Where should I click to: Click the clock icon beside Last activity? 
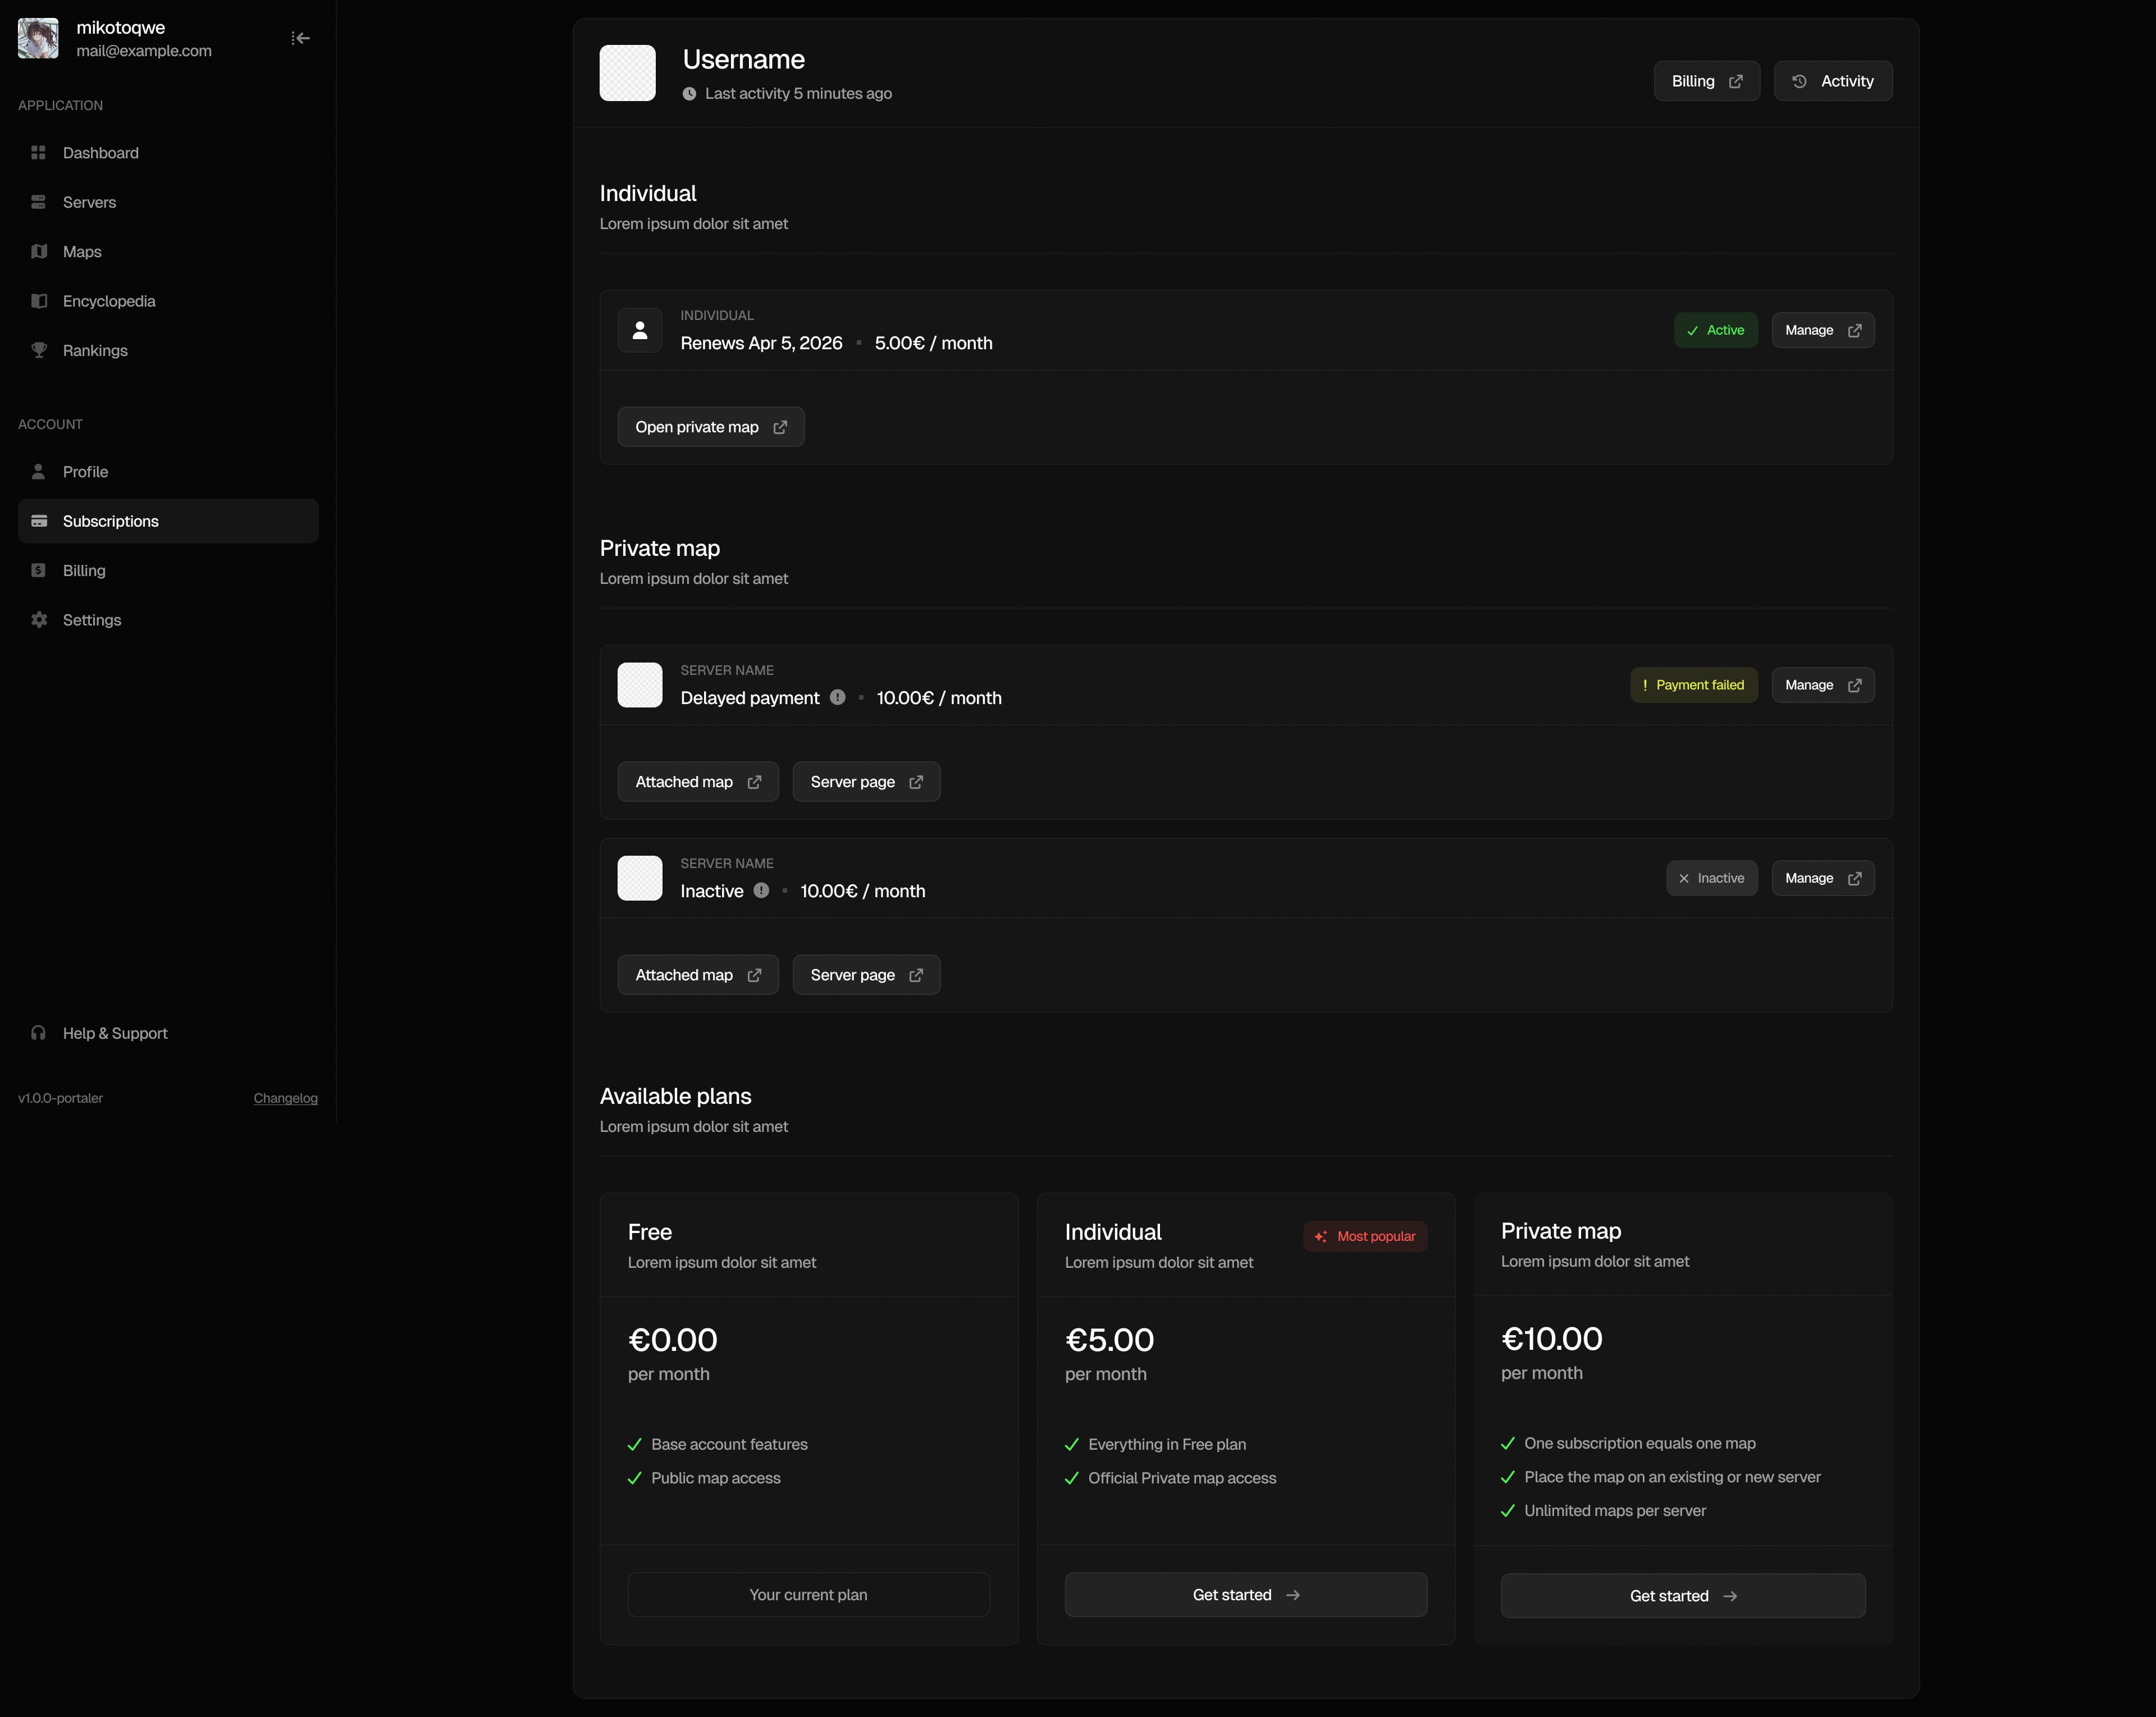tap(689, 94)
